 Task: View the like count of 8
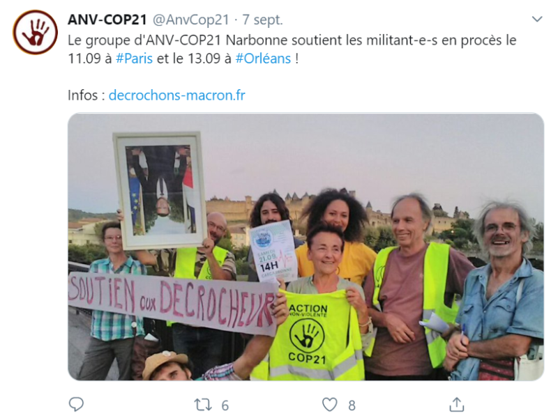pyautogui.click(x=352, y=405)
